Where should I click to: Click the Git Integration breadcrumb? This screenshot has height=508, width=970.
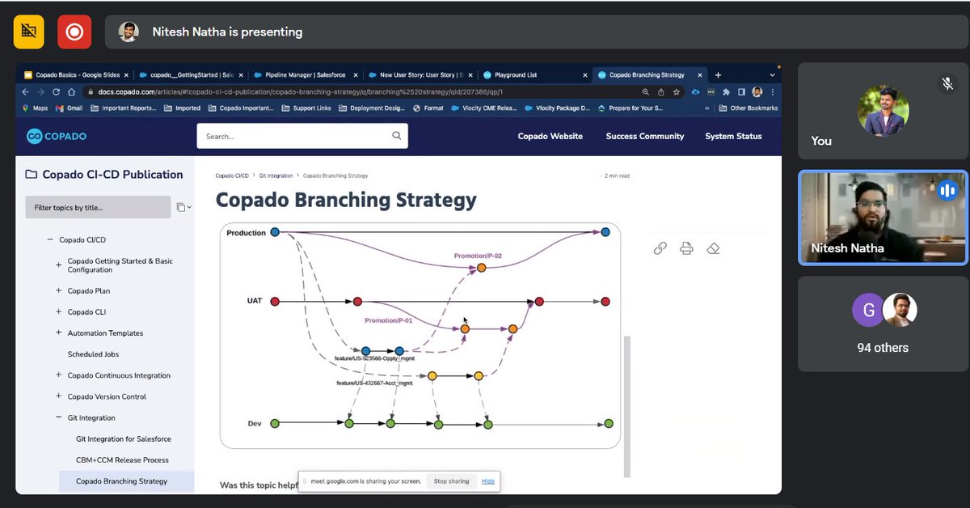[276, 176]
